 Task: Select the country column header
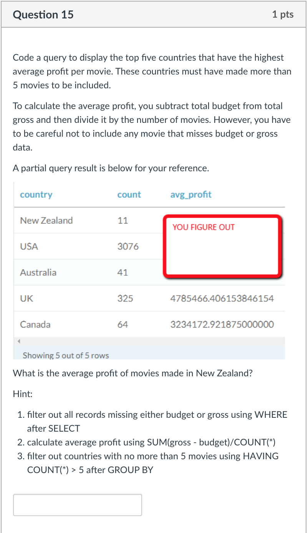pyautogui.click(x=36, y=195)
